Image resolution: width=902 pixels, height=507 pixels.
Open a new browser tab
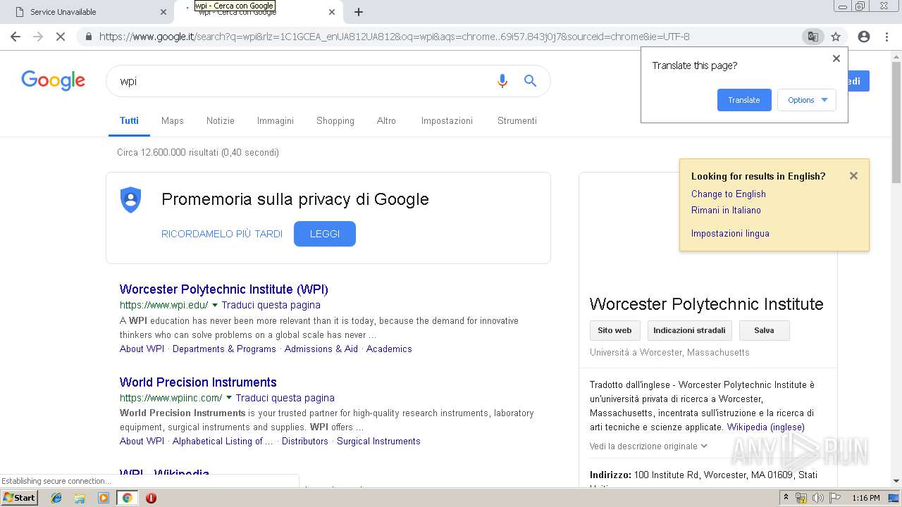(x=359, y=12)
